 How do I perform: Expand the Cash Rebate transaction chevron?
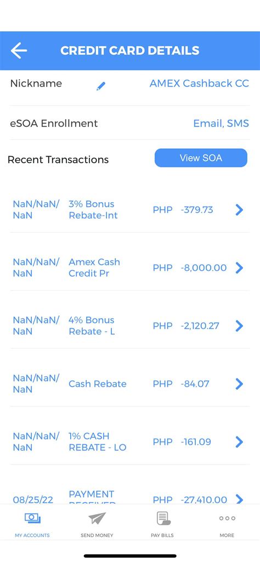[239, 384]
